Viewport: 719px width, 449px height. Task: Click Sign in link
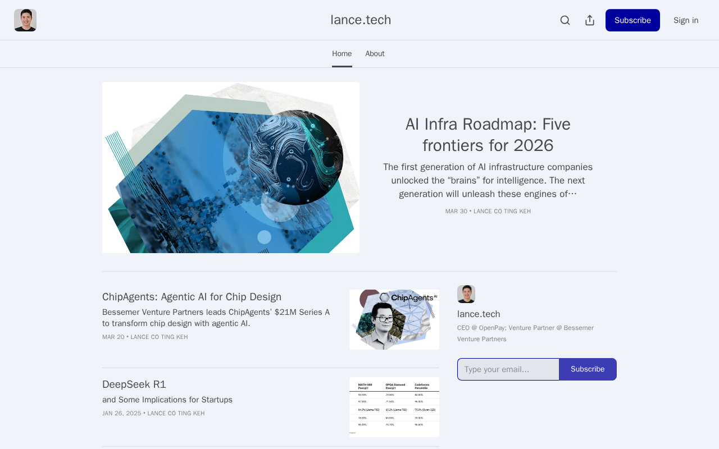pyautogui.click(x=686, y=20)
